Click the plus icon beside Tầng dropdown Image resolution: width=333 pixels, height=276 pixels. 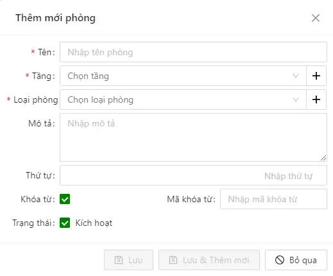pyautogui.click(x=316, y=76)
